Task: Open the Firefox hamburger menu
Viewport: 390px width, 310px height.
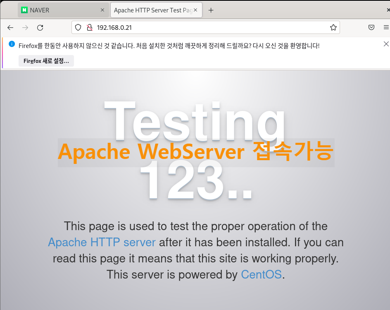Action: [x=386, y=27]
